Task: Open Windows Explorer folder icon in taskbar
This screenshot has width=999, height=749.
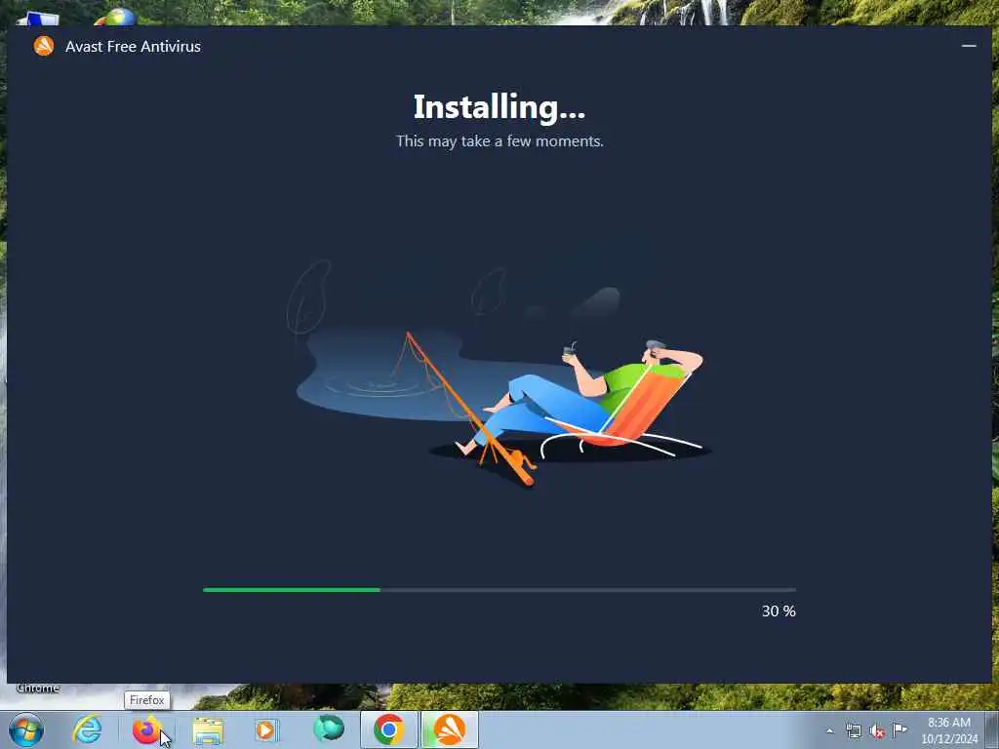Action: click(208, 730)
